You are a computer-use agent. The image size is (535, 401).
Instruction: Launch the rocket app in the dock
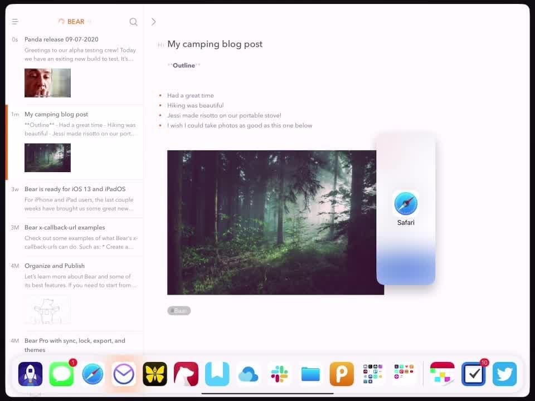click(x=30, y=374)
